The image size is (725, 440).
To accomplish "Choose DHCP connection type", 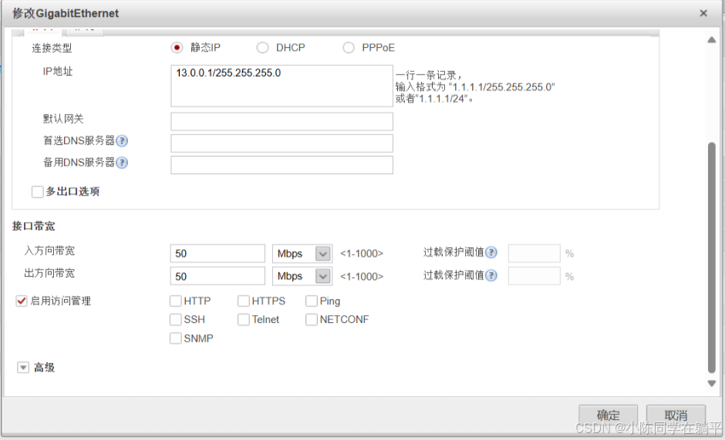I will (263, 48).
